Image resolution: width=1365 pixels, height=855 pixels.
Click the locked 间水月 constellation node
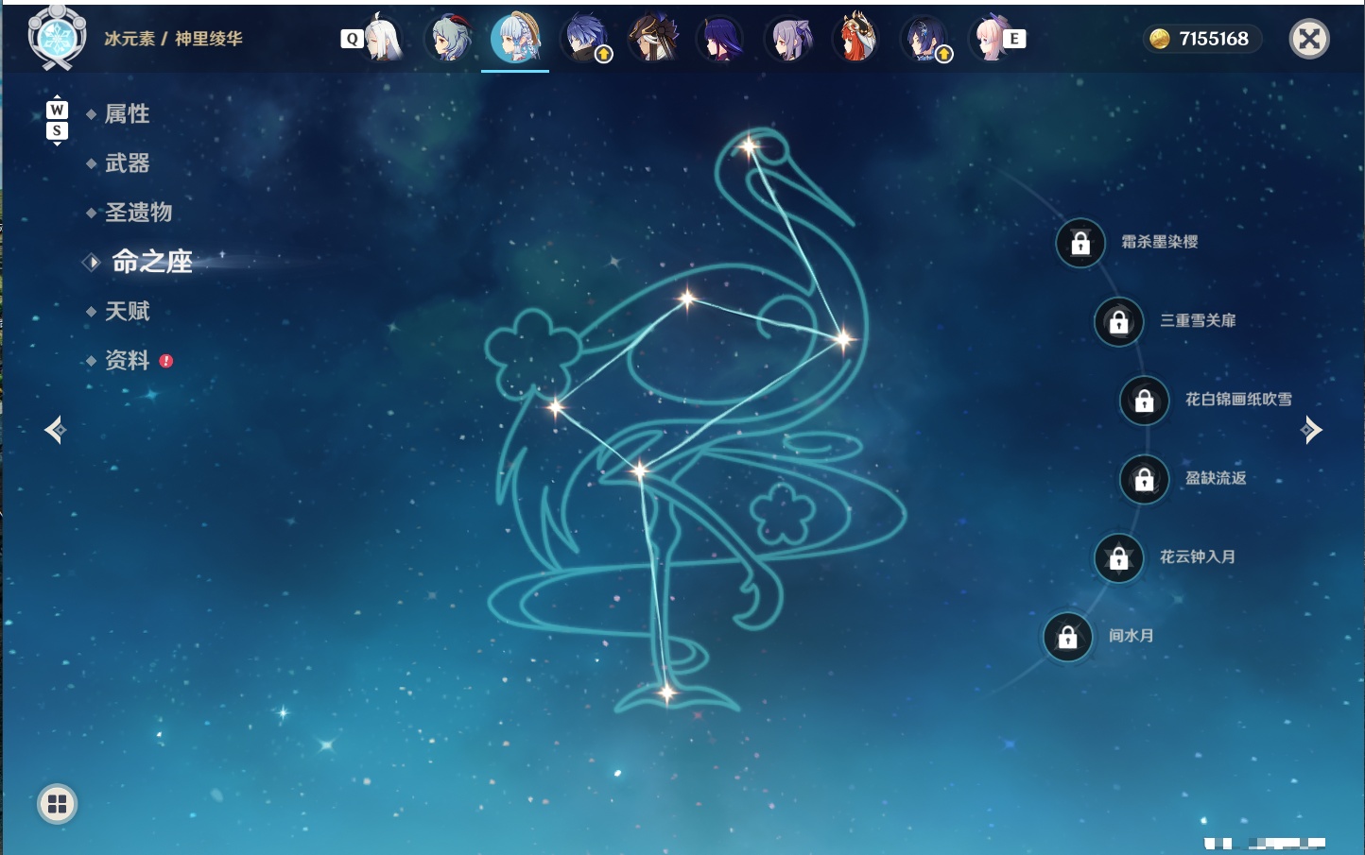tap(1067, 637)
